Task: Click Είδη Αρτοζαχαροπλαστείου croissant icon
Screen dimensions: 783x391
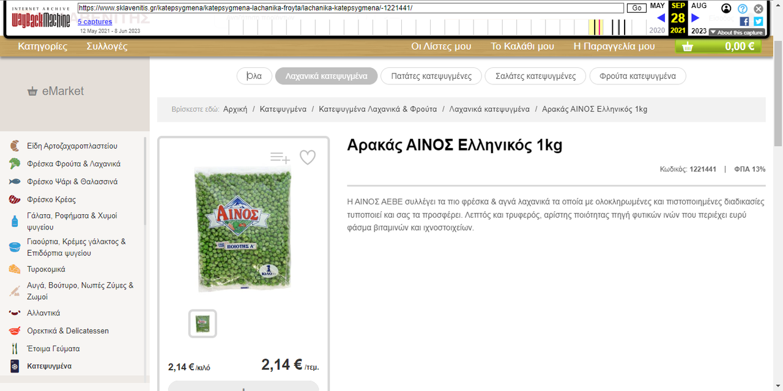Action: (x=15, y=146)
